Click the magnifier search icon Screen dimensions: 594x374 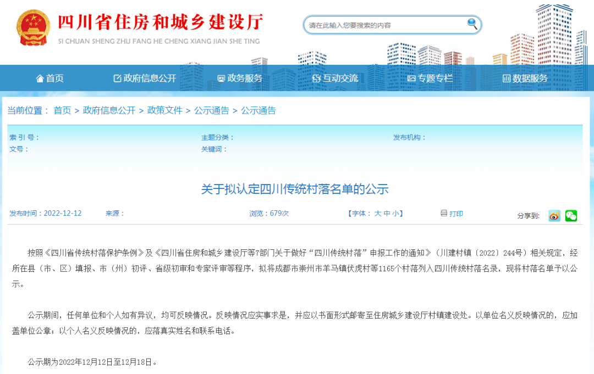(x=472, y=25)
